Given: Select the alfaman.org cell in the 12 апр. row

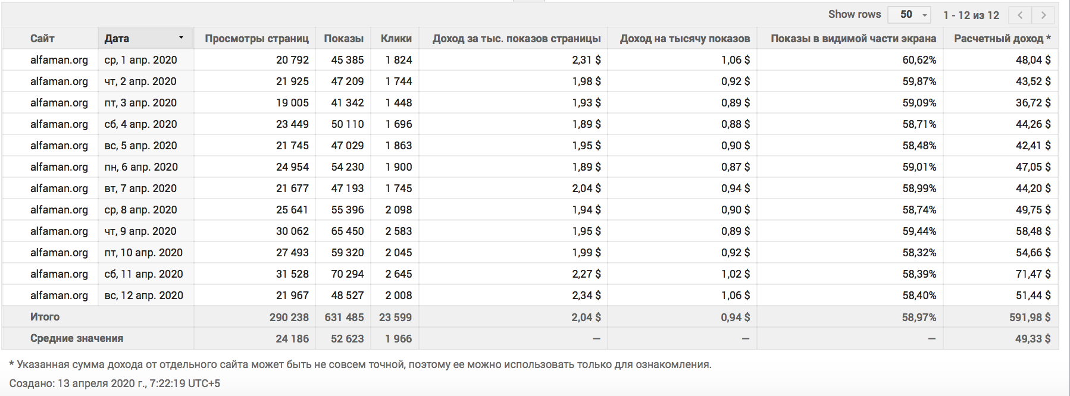Looking at the screenshot, I should pyautogui.click(x=59, y=296).
